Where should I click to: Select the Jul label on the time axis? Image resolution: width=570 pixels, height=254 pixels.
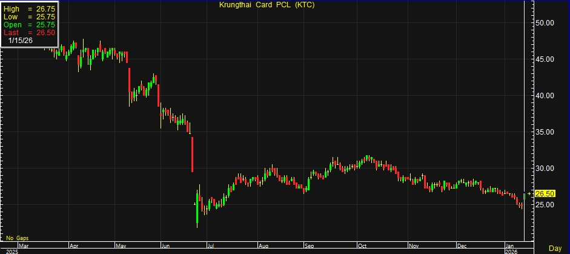(211, 246)
